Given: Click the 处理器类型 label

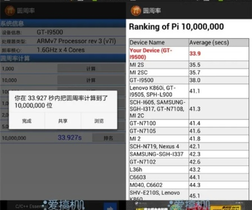Looking at the screenshot, I should point(14,42).
